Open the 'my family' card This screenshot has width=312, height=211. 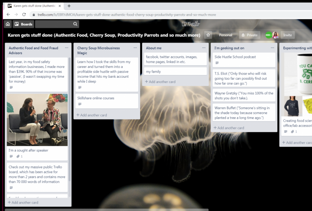(175, 72)
